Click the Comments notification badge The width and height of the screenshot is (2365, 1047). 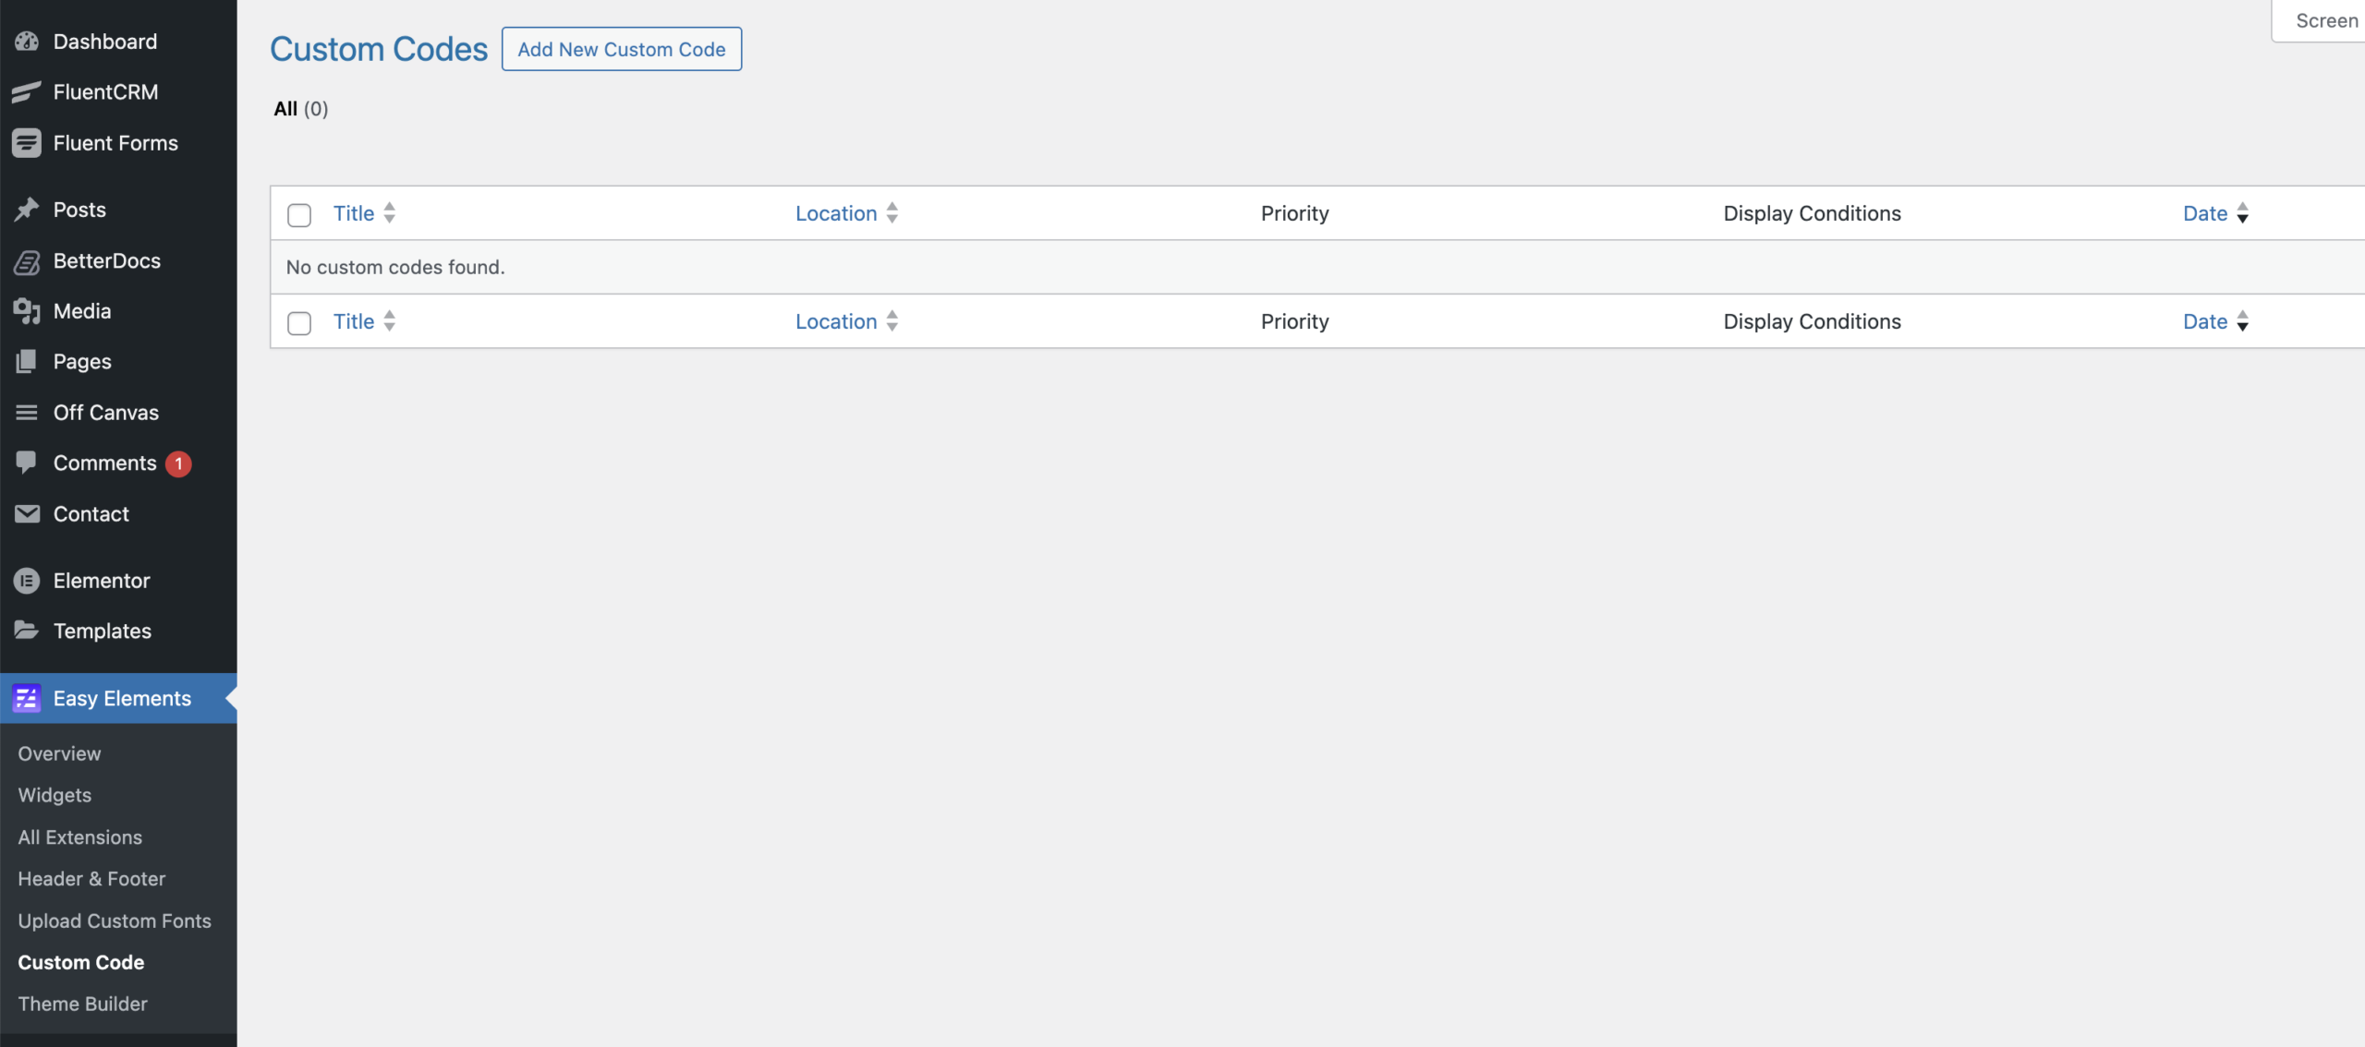(x=178, y=463)
